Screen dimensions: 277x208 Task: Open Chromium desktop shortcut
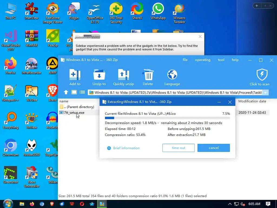point(10,148)
